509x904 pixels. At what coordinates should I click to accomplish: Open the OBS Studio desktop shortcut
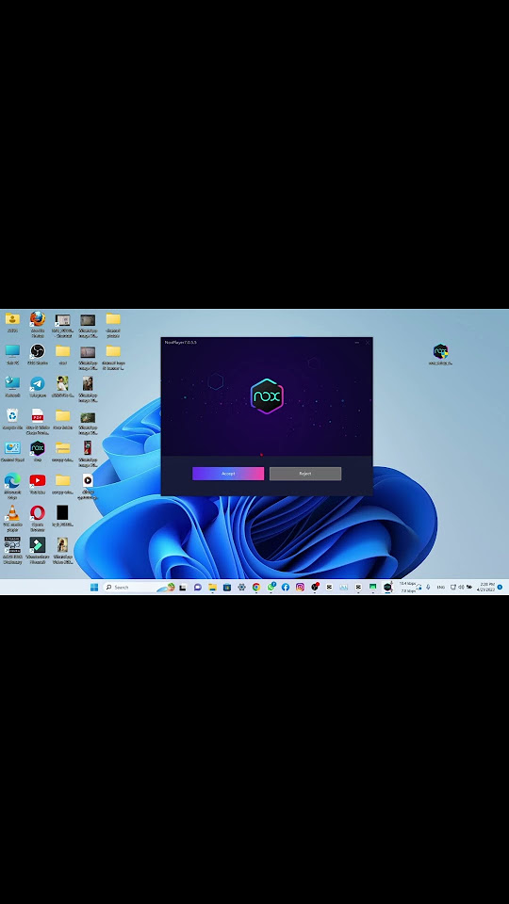[38, 354]
